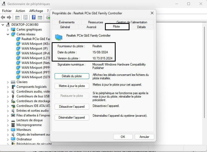Select the Cartes réseau category icon
The image size is (207, 152).
(x=13, y=34)
